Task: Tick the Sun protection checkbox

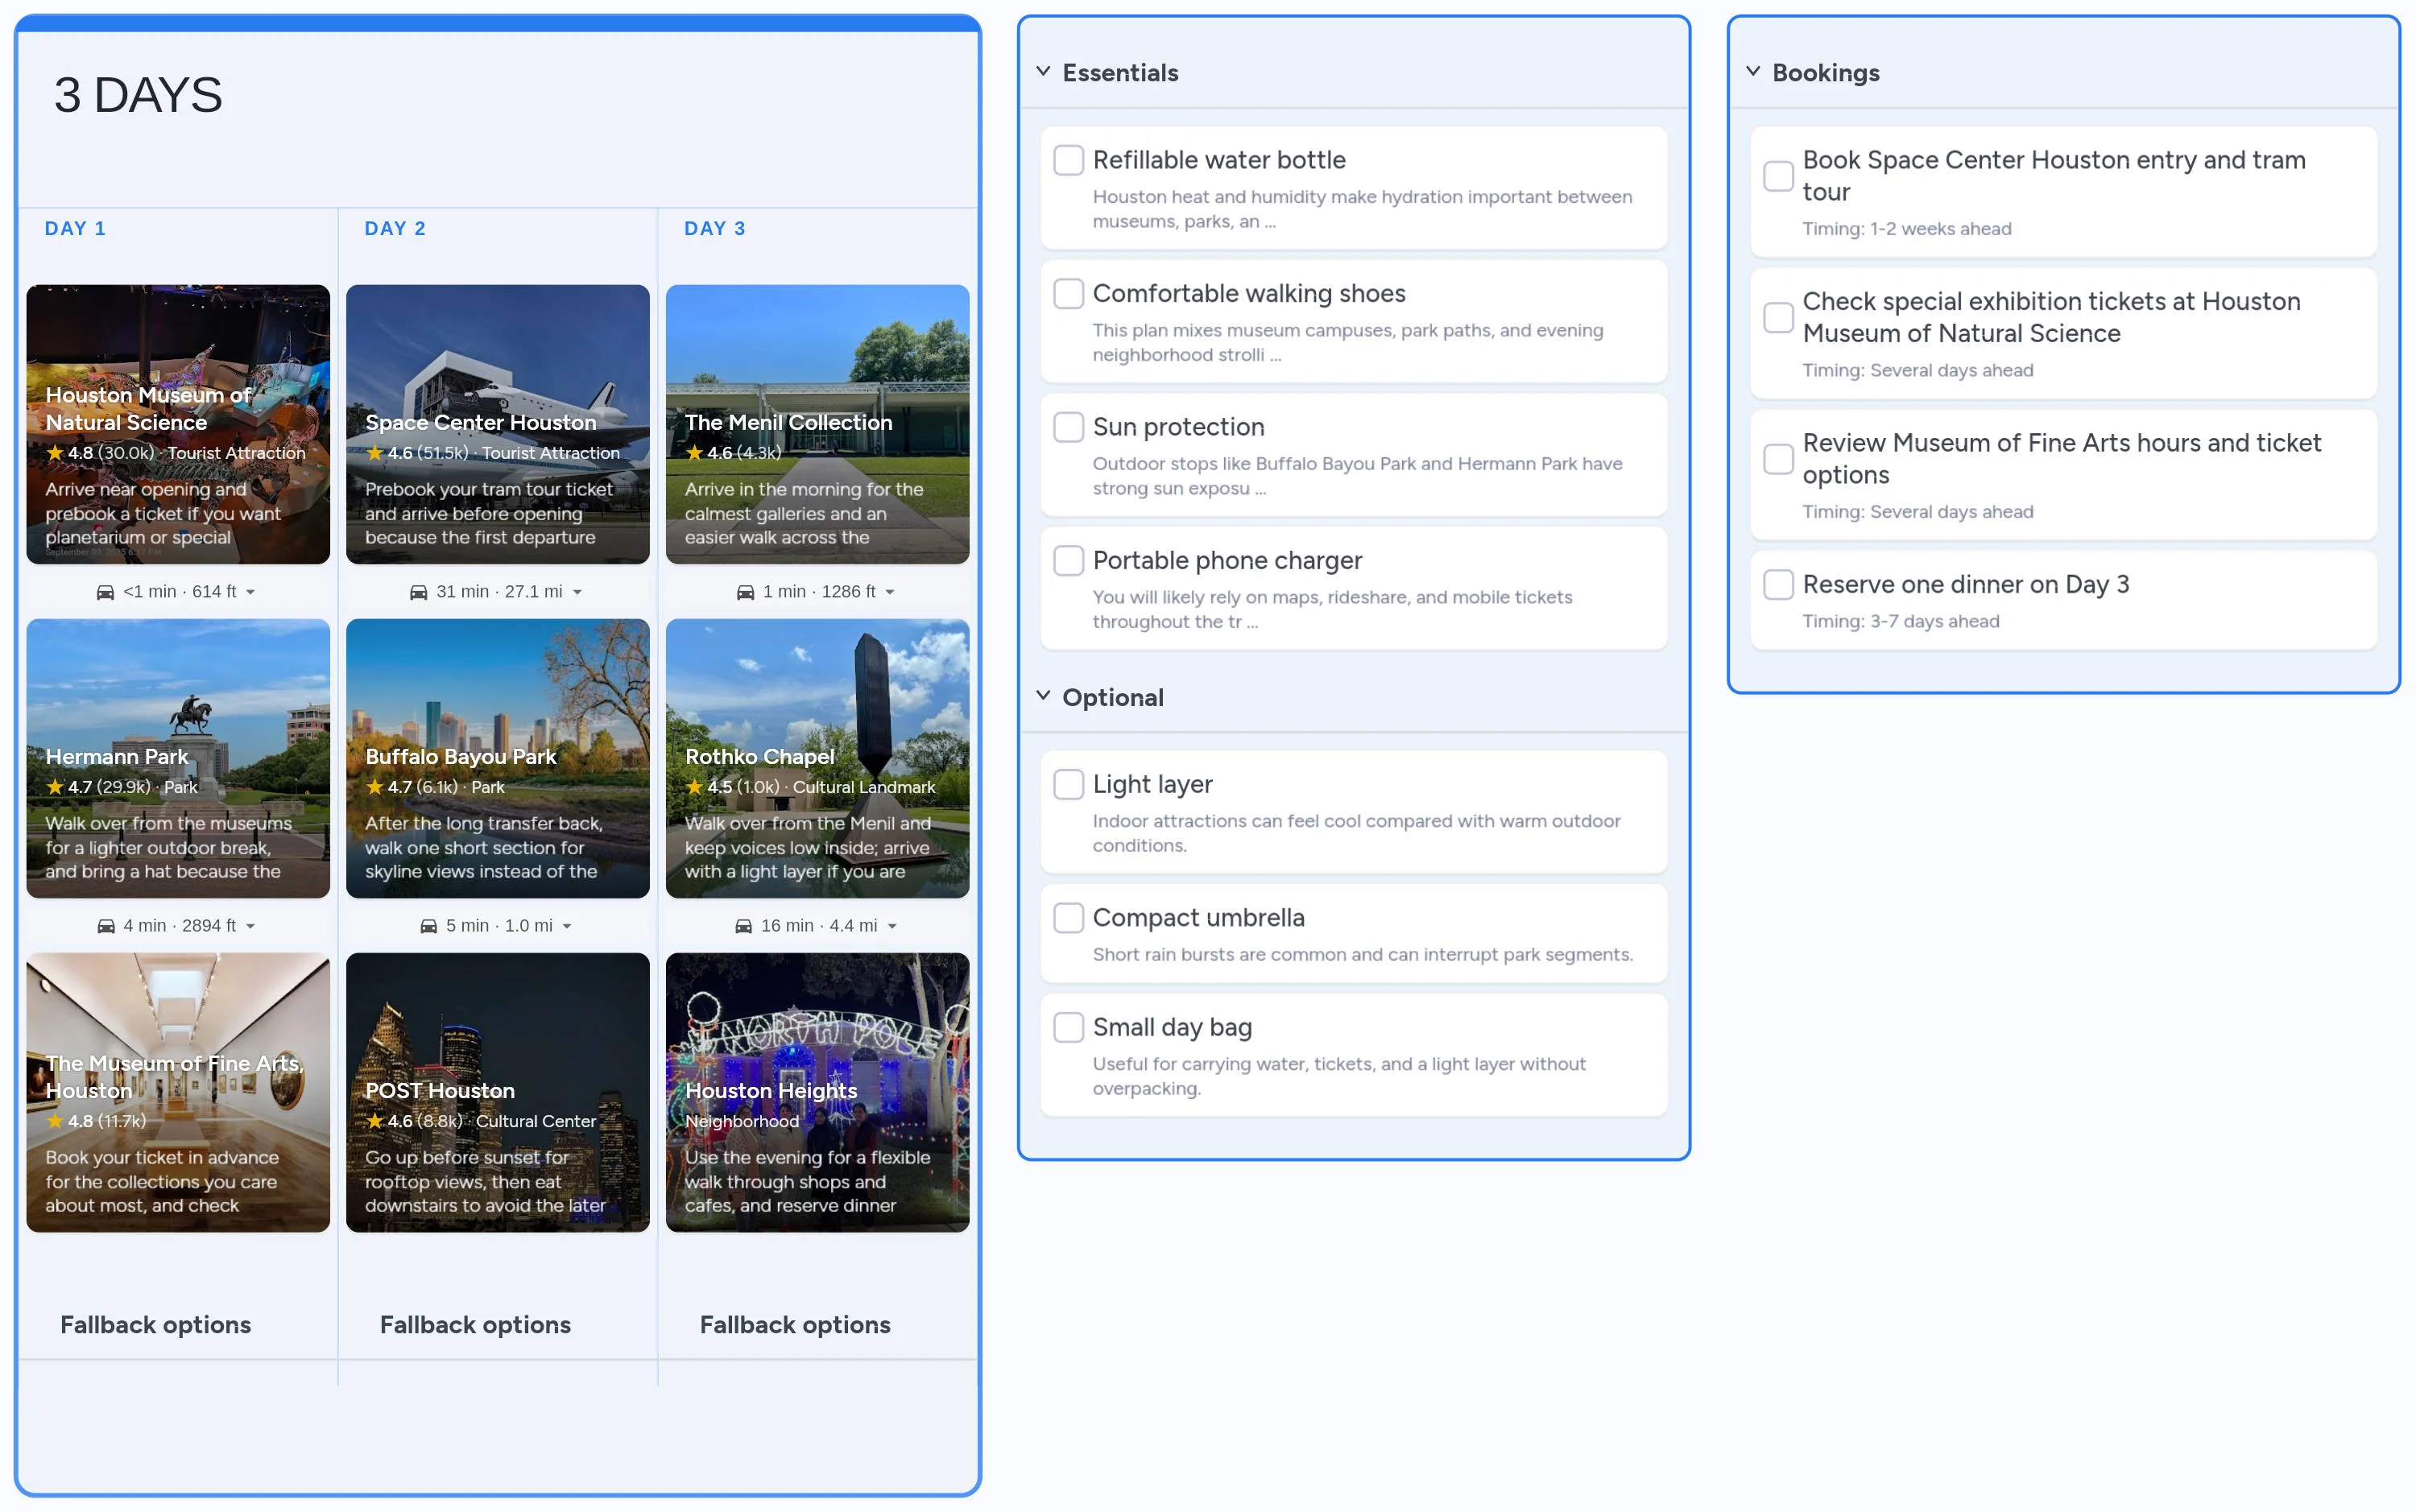Action: pos(1068,427)
